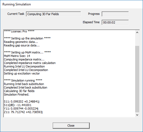Click '**** Simulation running ****' line
143x132 pixels.
click(x=23, y=80)
